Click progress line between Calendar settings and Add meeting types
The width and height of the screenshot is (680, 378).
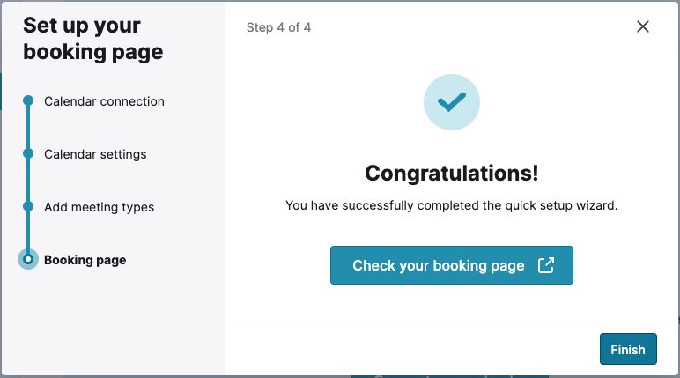click(28, 181)
